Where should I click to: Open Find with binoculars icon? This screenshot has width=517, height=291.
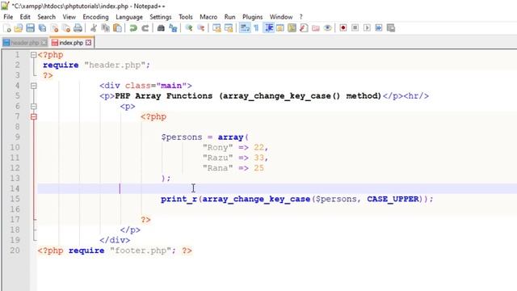[161, 28]
